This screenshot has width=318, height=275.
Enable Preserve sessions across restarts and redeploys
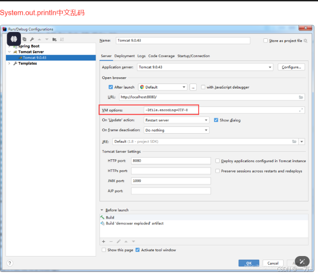(218, 171)
